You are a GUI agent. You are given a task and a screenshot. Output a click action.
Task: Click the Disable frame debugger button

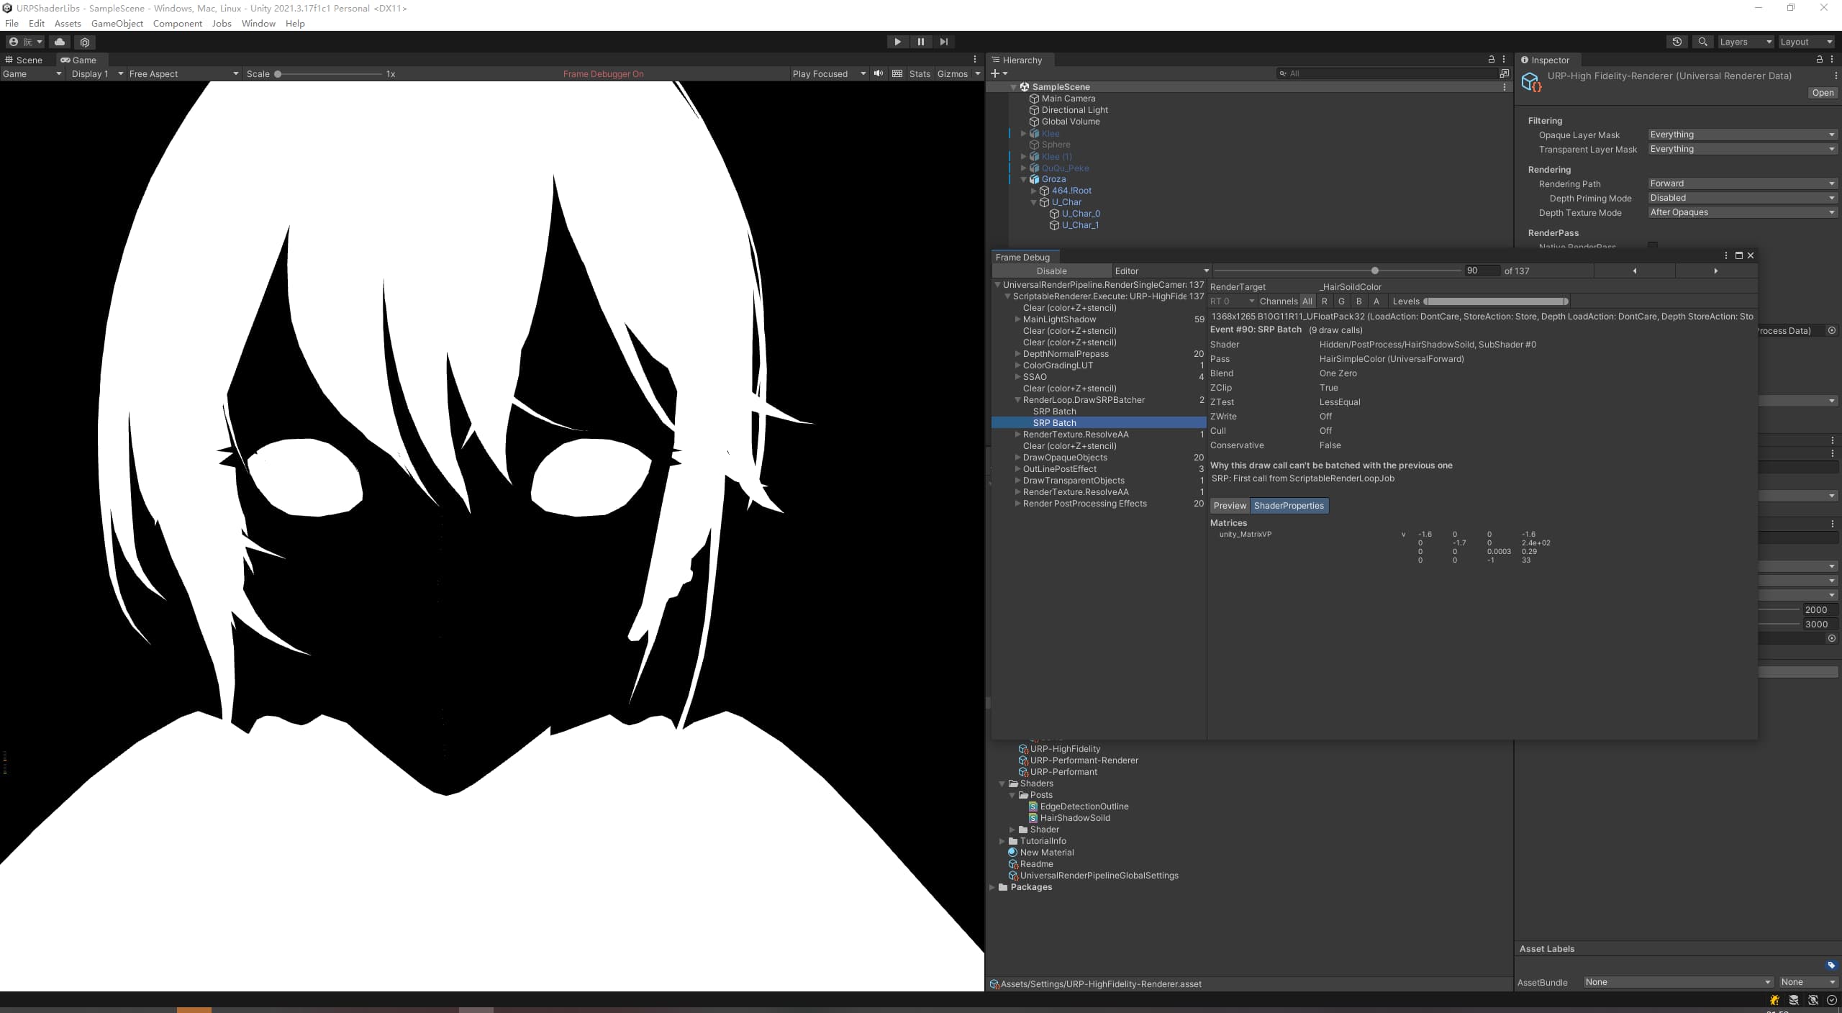click(1051, 271)
